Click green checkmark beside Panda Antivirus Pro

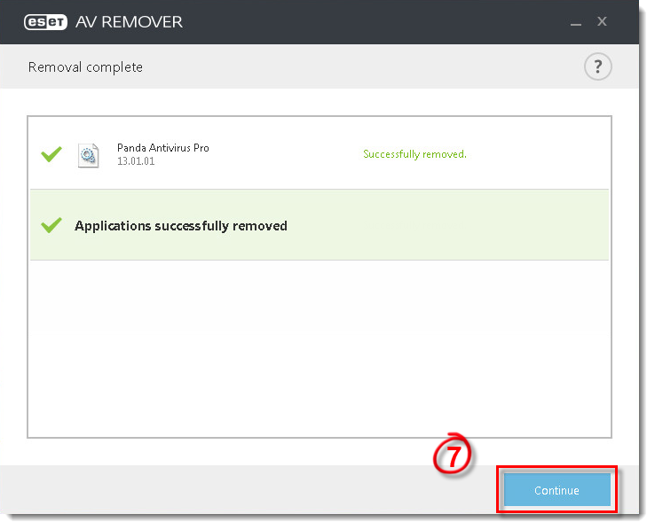click(51, 154)
